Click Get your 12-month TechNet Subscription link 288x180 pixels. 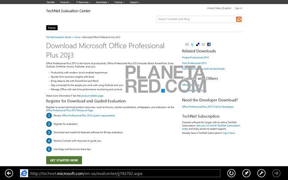(218, 126)
